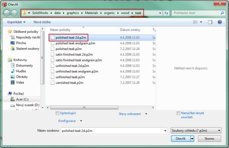Expand the arrow after graphics in the path

82,13
